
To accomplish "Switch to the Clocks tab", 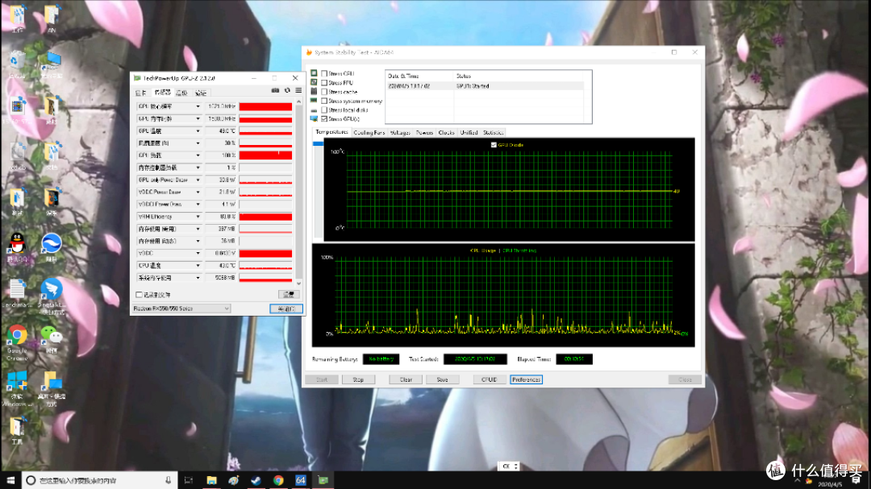I will click(446, 133).
